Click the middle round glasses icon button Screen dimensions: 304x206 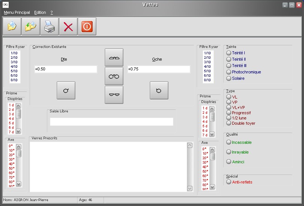click(x=114, y=76)
